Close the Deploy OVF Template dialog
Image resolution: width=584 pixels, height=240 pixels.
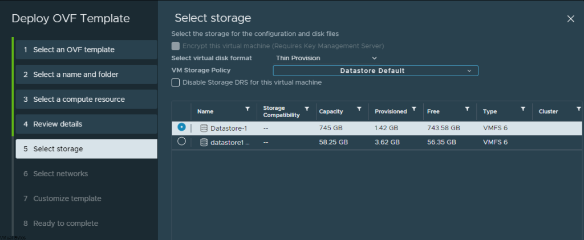click(x=570, y=19)
